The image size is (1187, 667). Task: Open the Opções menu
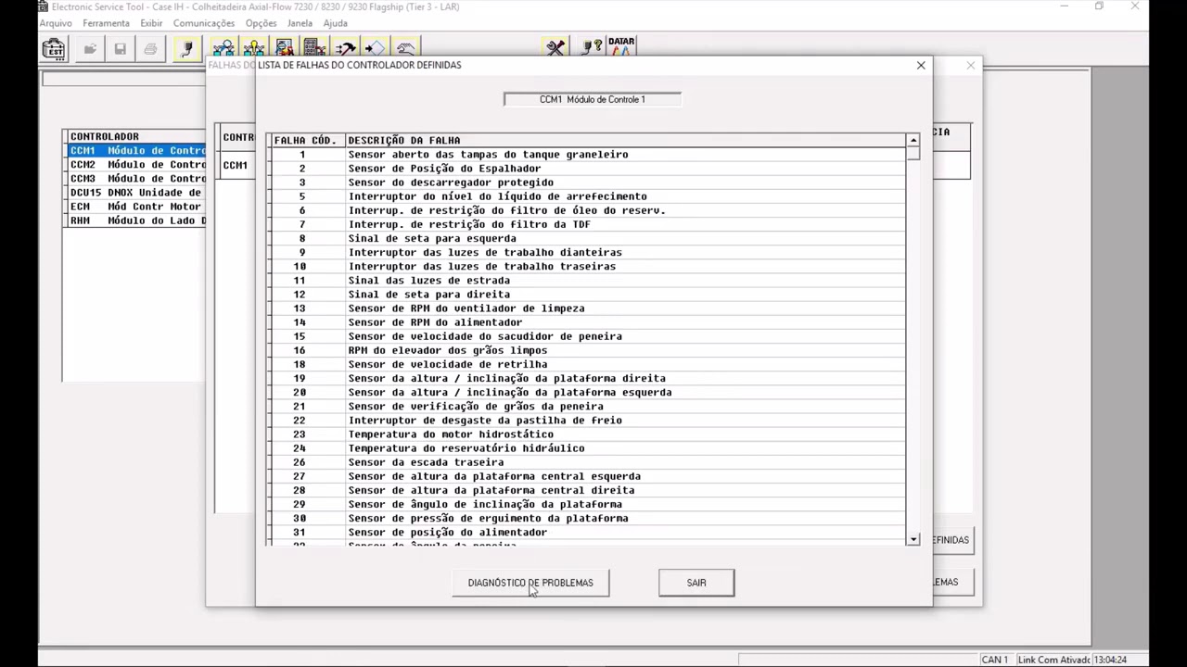262,23
